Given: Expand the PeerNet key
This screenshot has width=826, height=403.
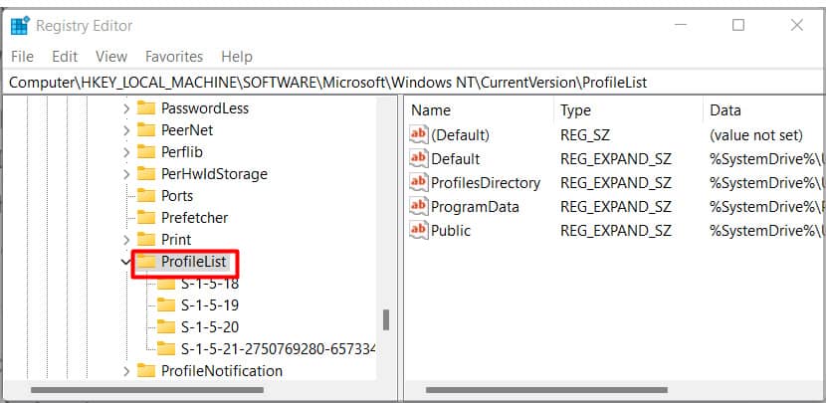Looking at the screenshot, I should [126, 130].
